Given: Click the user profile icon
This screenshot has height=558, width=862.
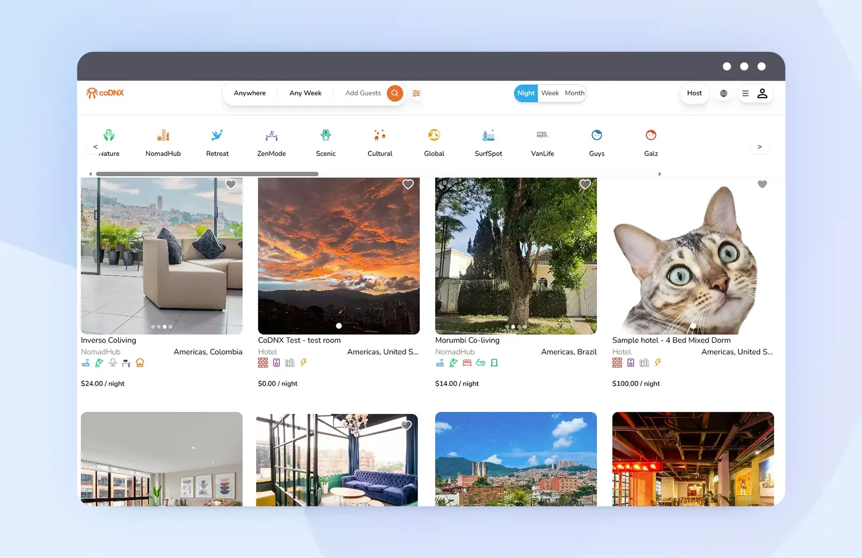Looking at the screenshot, I should pos(762,93).
